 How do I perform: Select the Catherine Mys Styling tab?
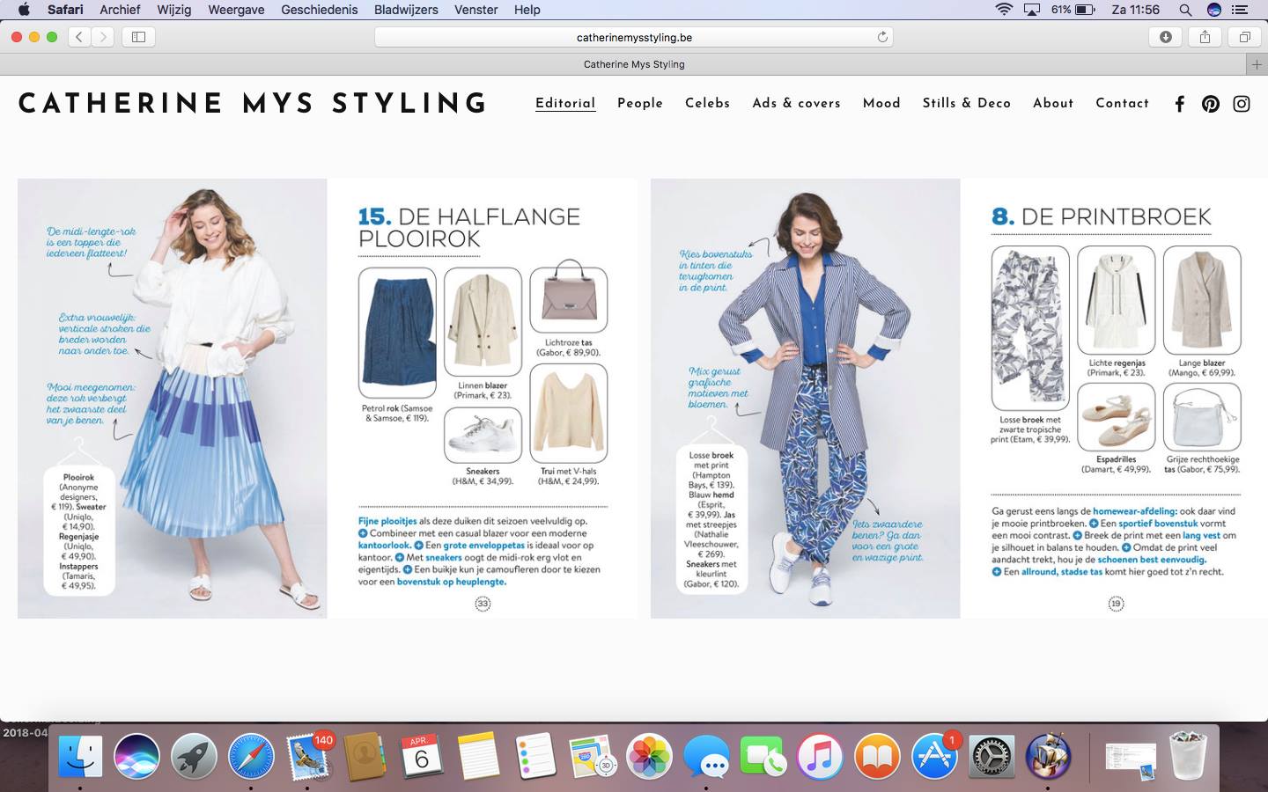[634, 64]
